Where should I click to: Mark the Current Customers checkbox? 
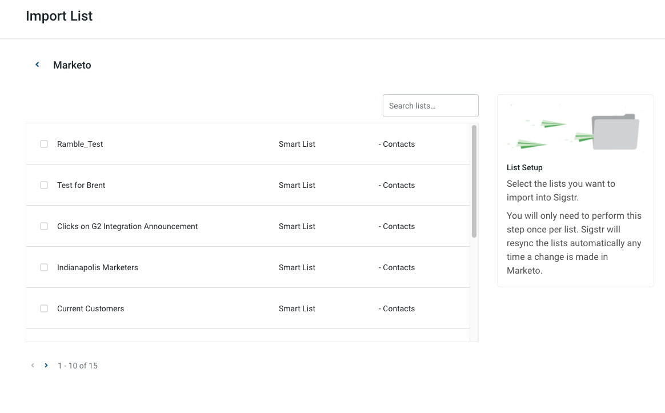click(44, 308)
